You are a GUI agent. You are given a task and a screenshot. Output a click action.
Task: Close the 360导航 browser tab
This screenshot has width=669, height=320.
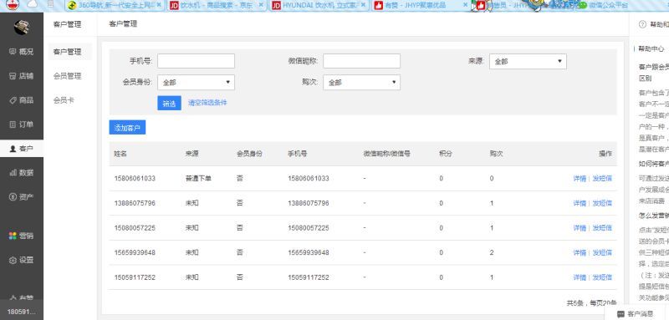tap(159, 5)
